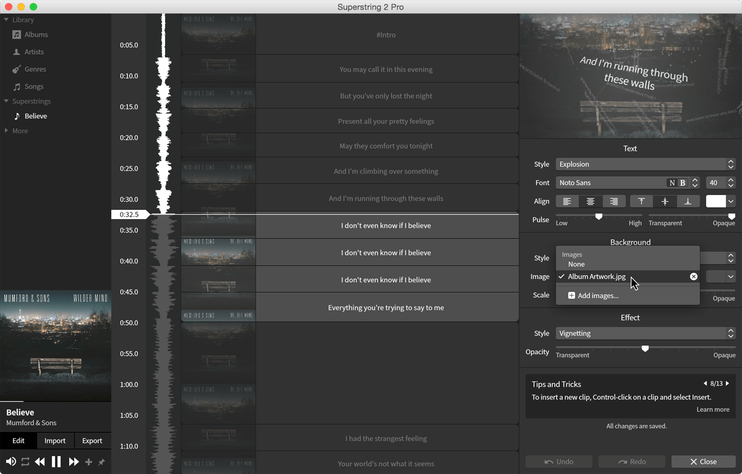Image resolution: width=742 pixels, height=474 pixels.
Task: Open the text color dropdown arrow
Action: point(731,201)
